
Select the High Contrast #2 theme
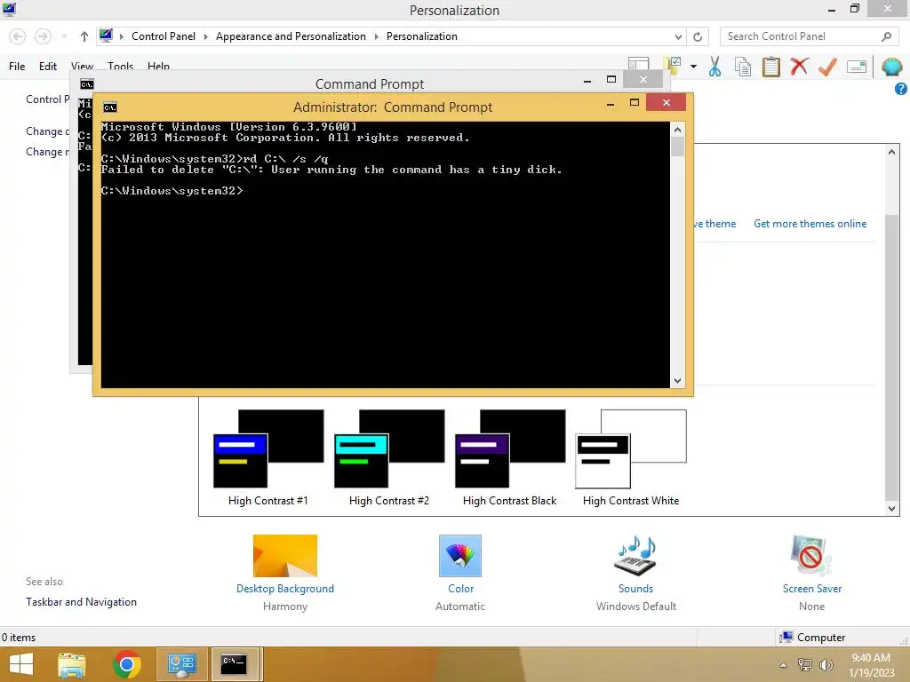389,457
